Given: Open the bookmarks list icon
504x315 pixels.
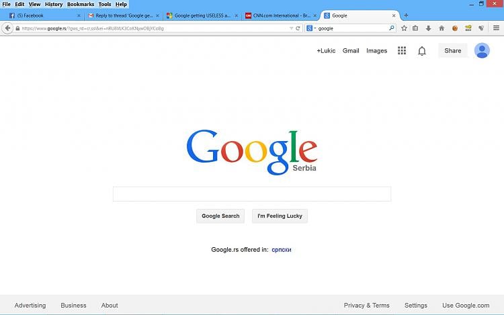Looking at the screenshot, I should pyautogui.click(x=415, y=28).
